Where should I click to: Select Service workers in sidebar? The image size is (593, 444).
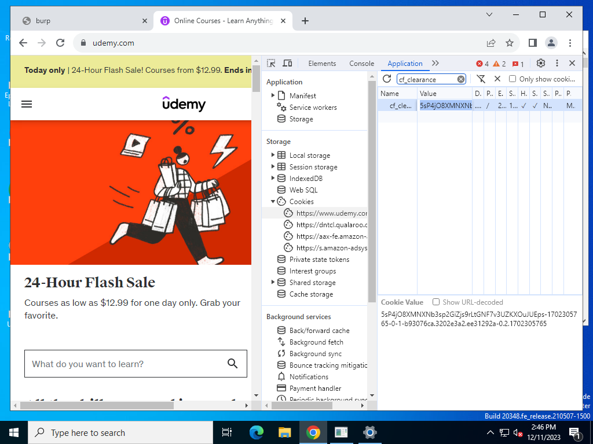[x=313, y=107]
